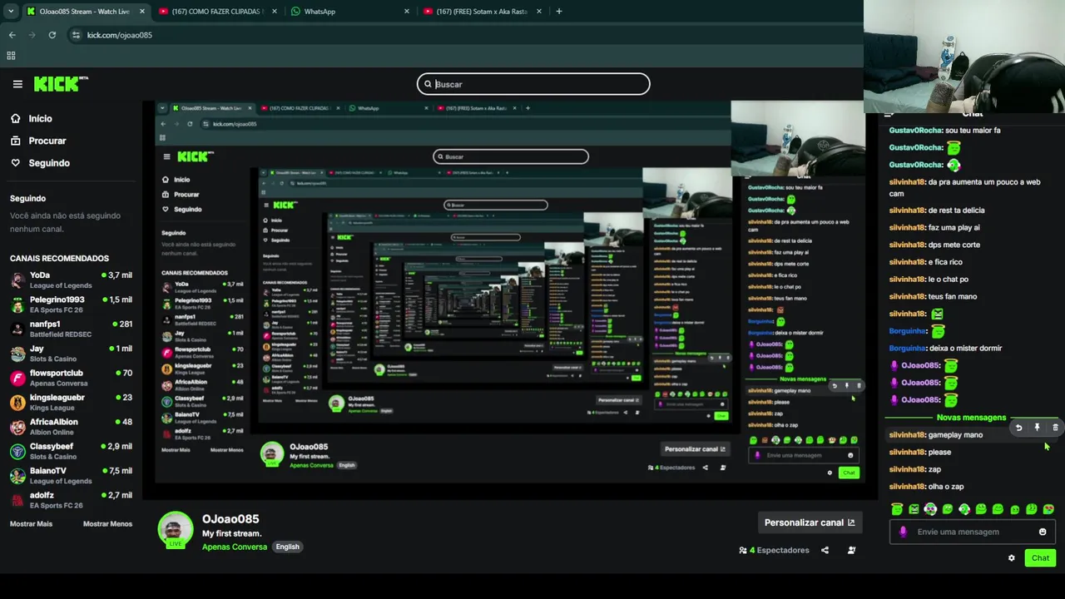Collapse the channel list with Mostrar Menos
Viewport: 1065px width, 599px height.
(x=107, y=524)
